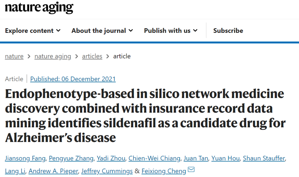The width and height of the screenshot is (299, 177).
Task: Click the email envelope icon after Feixiong Cheng
Action: tap(191, 169)
